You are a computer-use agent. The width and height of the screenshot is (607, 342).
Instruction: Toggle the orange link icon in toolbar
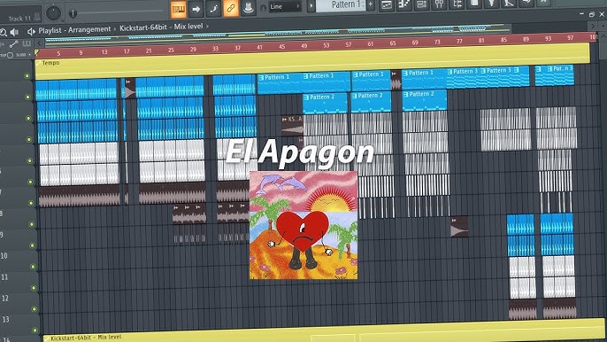231,8
